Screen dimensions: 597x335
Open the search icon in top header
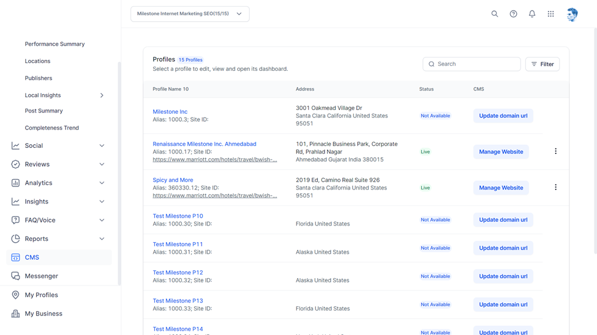495,13
